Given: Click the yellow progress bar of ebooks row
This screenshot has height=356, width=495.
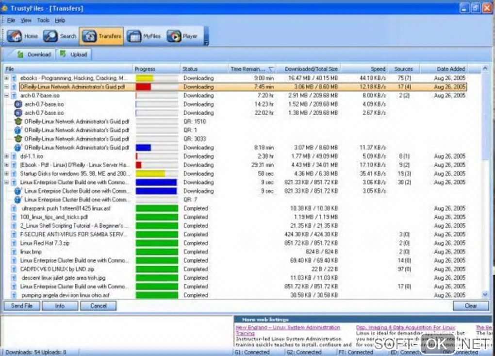Looking at the screenshot, I should (144, 78).
